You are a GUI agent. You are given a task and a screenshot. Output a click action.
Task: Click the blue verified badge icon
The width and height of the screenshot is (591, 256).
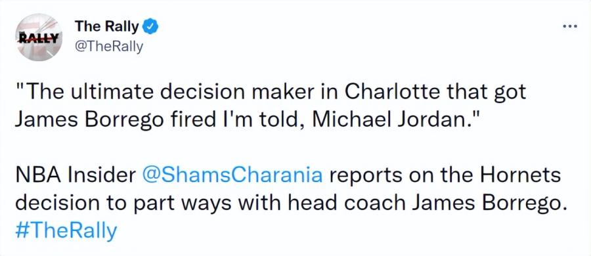click(x=152, y=26)
